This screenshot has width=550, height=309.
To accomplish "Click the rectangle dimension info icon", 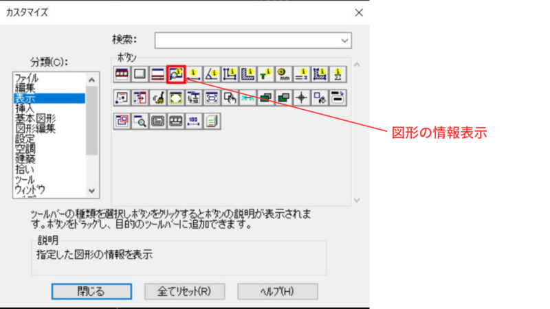I will click(x=230, y=74).
